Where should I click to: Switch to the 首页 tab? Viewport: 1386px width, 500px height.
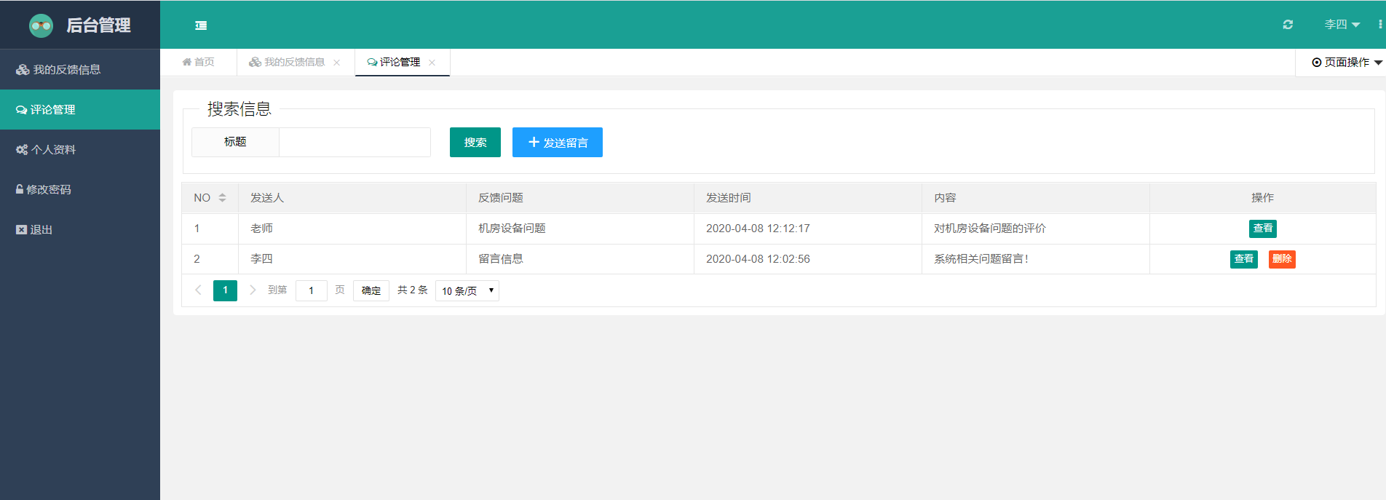[x=198, y=63]
